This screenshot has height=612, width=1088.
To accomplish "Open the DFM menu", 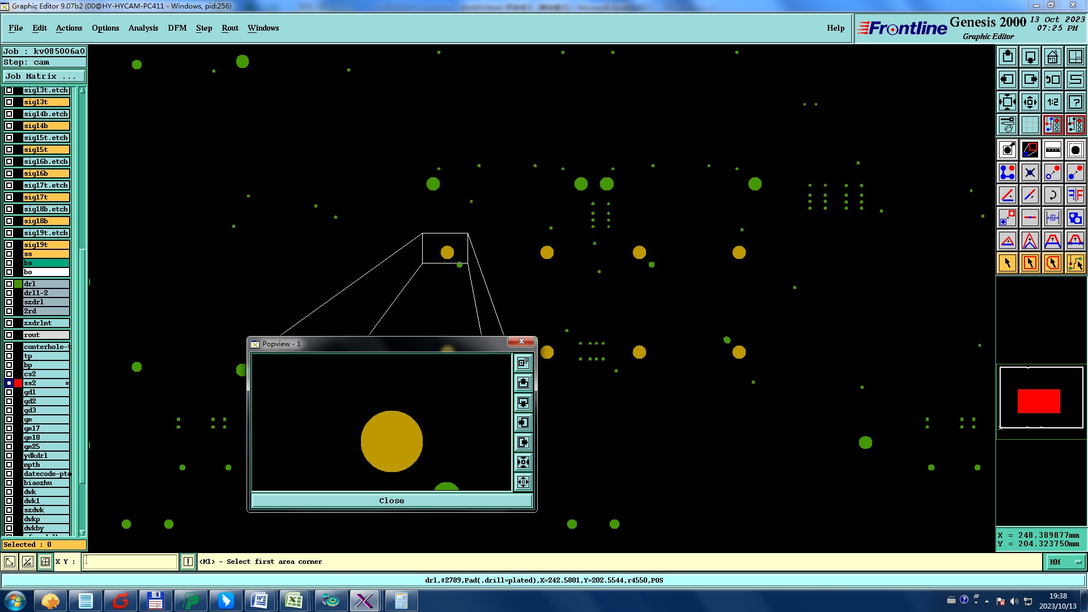I will (177, 28).
